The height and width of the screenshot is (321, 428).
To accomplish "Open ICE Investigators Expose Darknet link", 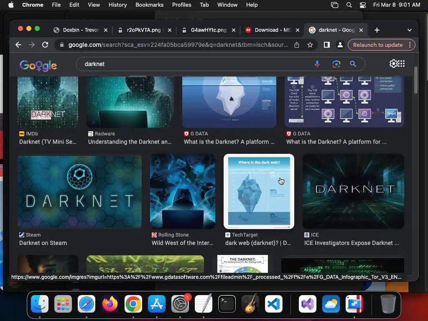I will coord(352,243).
